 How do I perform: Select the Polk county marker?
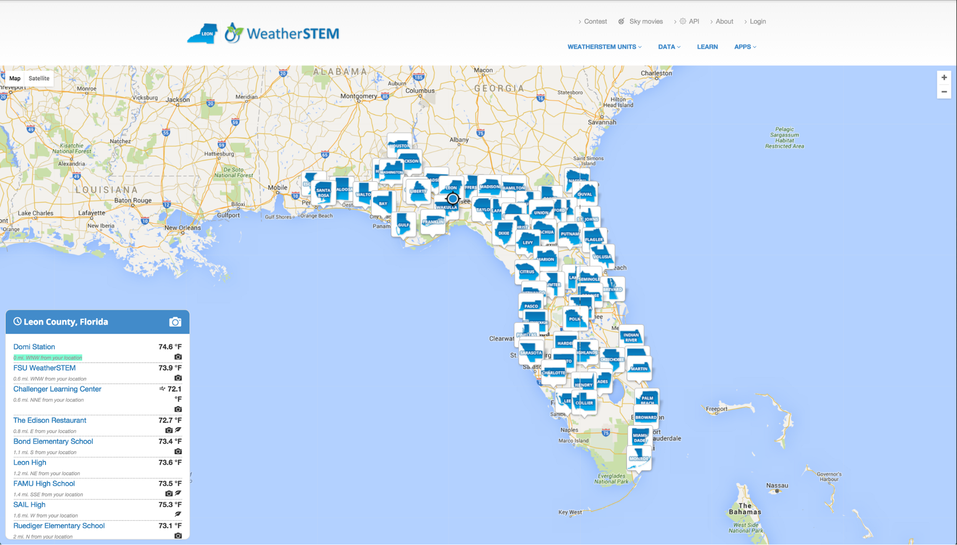tap(574, 318)
